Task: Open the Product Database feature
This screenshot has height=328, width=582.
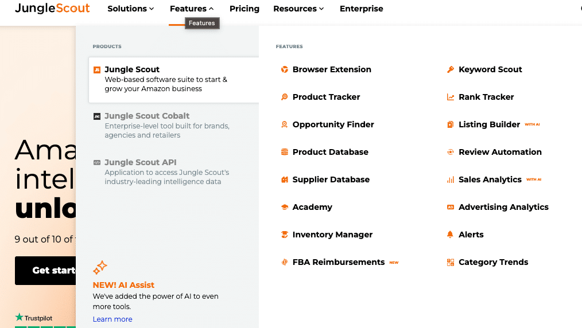Action: tap(331, 152)
